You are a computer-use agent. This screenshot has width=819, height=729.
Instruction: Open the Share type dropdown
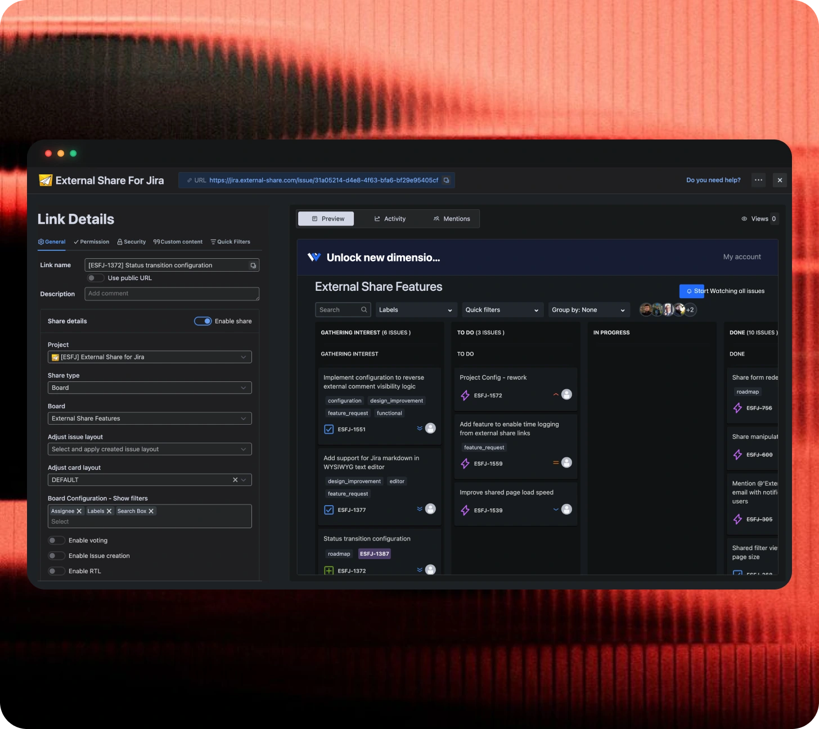click(150, 388)
